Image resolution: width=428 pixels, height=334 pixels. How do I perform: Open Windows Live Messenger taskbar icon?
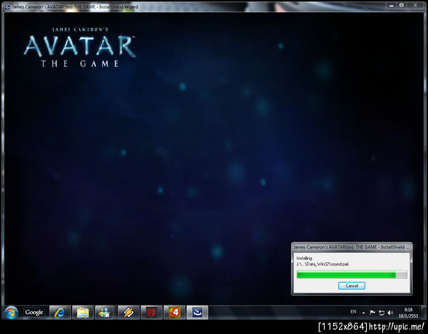click(x=104, y=312)
